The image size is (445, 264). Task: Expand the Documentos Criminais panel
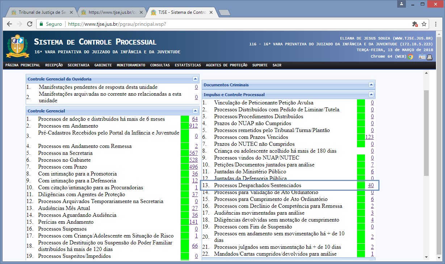pyautogui.click(x=371, y=84)
